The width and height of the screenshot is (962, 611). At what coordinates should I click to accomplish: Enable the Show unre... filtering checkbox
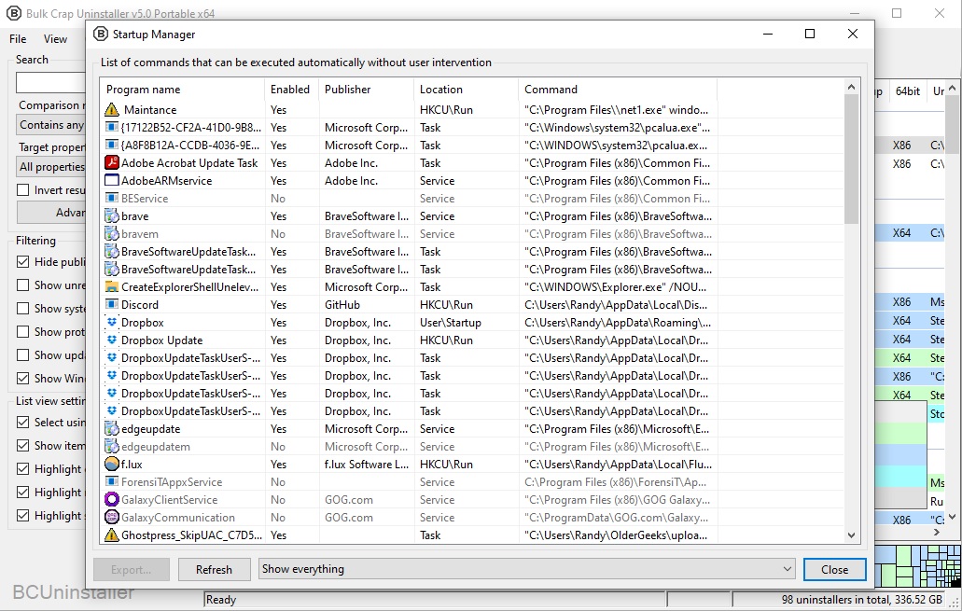22,285
